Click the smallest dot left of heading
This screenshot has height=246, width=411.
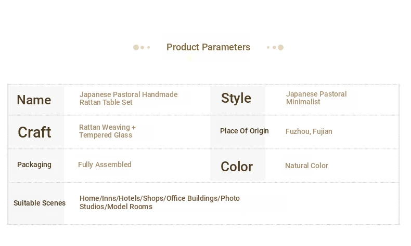149,47
